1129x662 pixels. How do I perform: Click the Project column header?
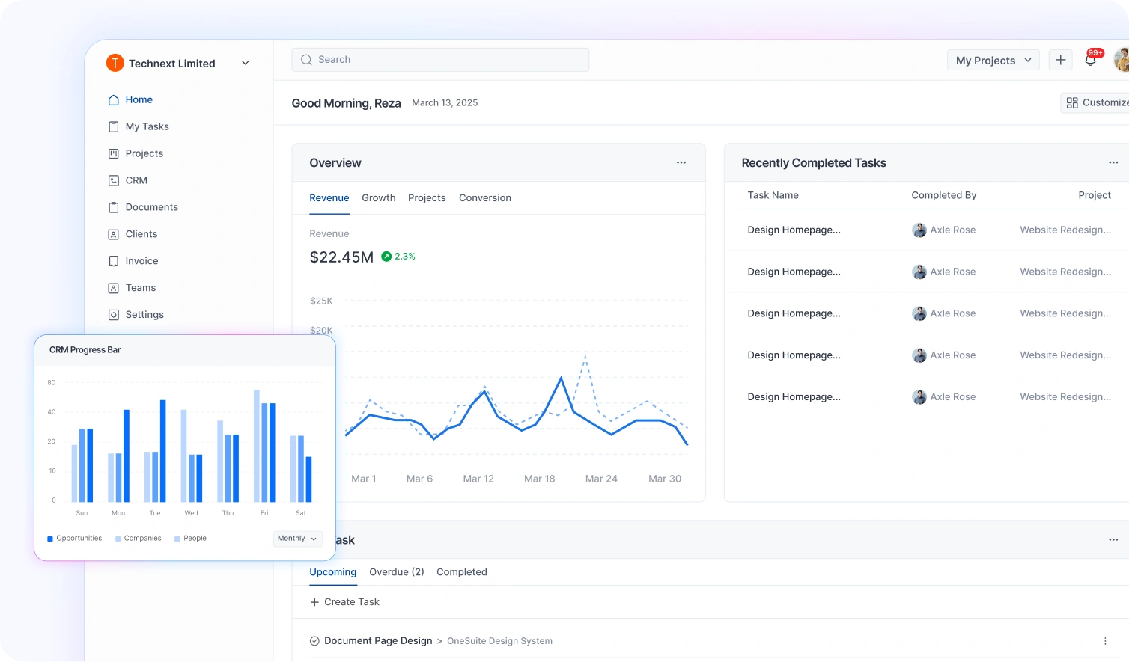(1095, 195)
